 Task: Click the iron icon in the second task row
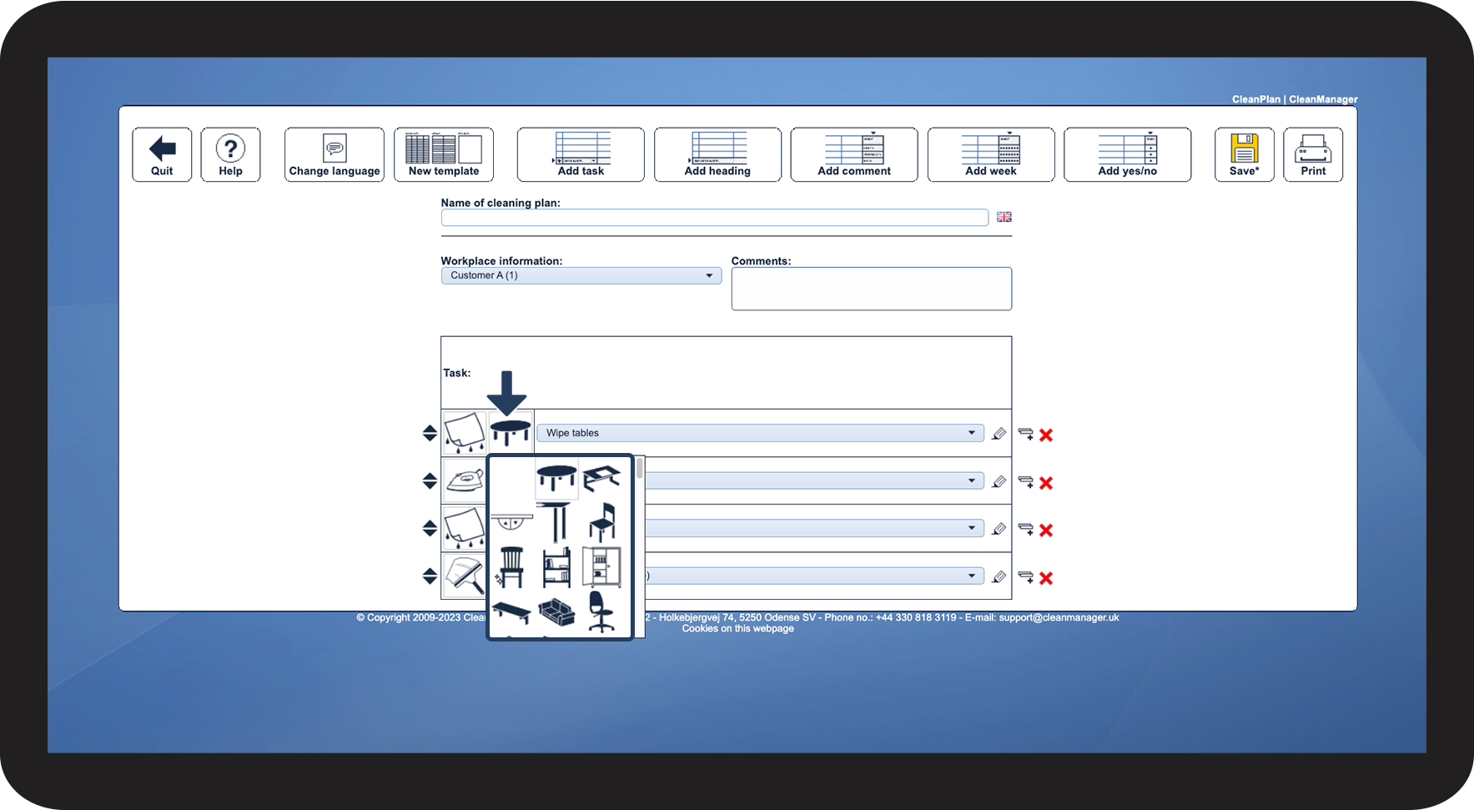point(464,480)
